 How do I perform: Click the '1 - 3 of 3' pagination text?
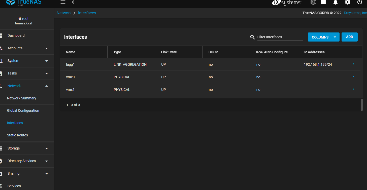click(x=73, y=105)
